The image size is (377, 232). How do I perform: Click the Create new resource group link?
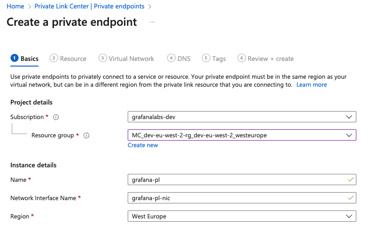[x=143, y=145]
